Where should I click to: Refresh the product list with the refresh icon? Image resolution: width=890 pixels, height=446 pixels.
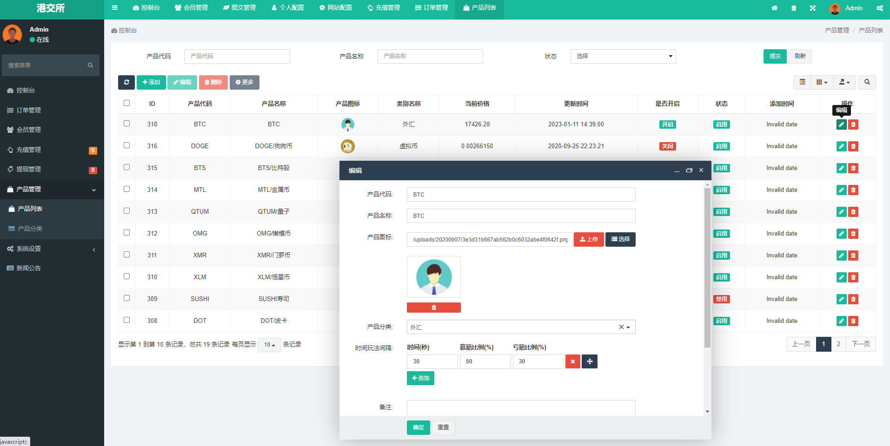[x=126, y=82]
